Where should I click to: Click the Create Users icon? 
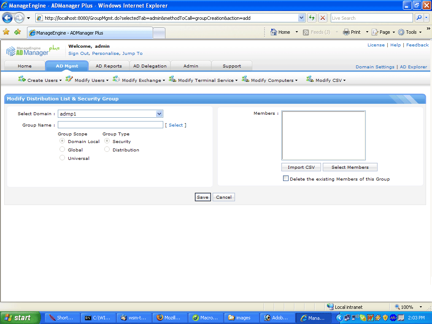[22, 79]
